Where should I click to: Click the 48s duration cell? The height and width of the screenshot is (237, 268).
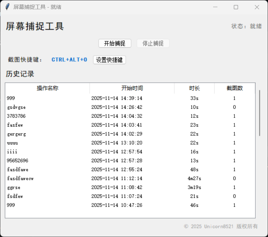[194, 169]
